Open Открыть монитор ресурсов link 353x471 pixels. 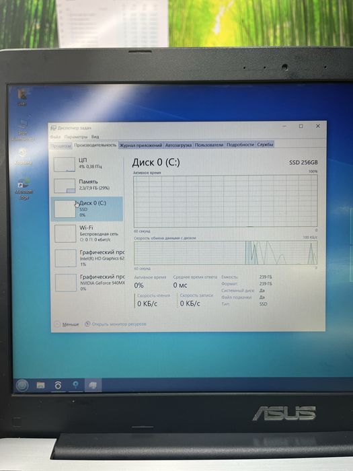119,324
